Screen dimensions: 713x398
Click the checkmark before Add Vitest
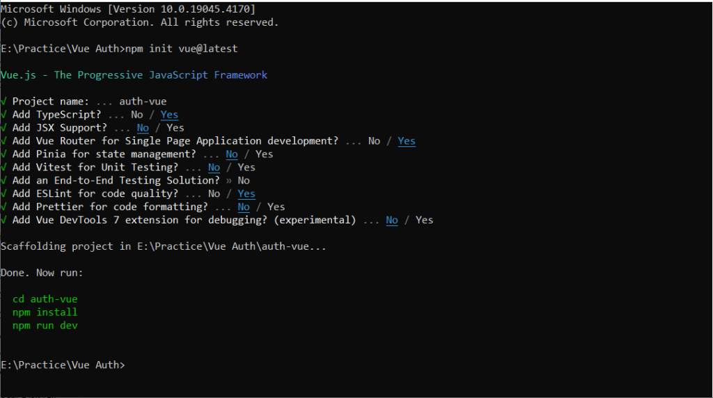[4, 168]
